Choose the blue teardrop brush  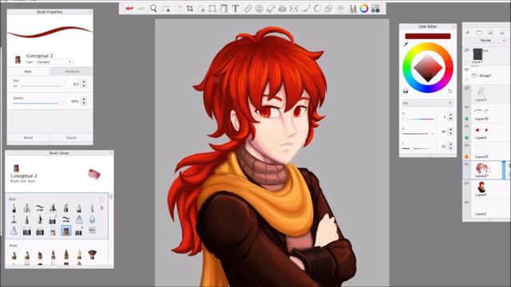93,220
